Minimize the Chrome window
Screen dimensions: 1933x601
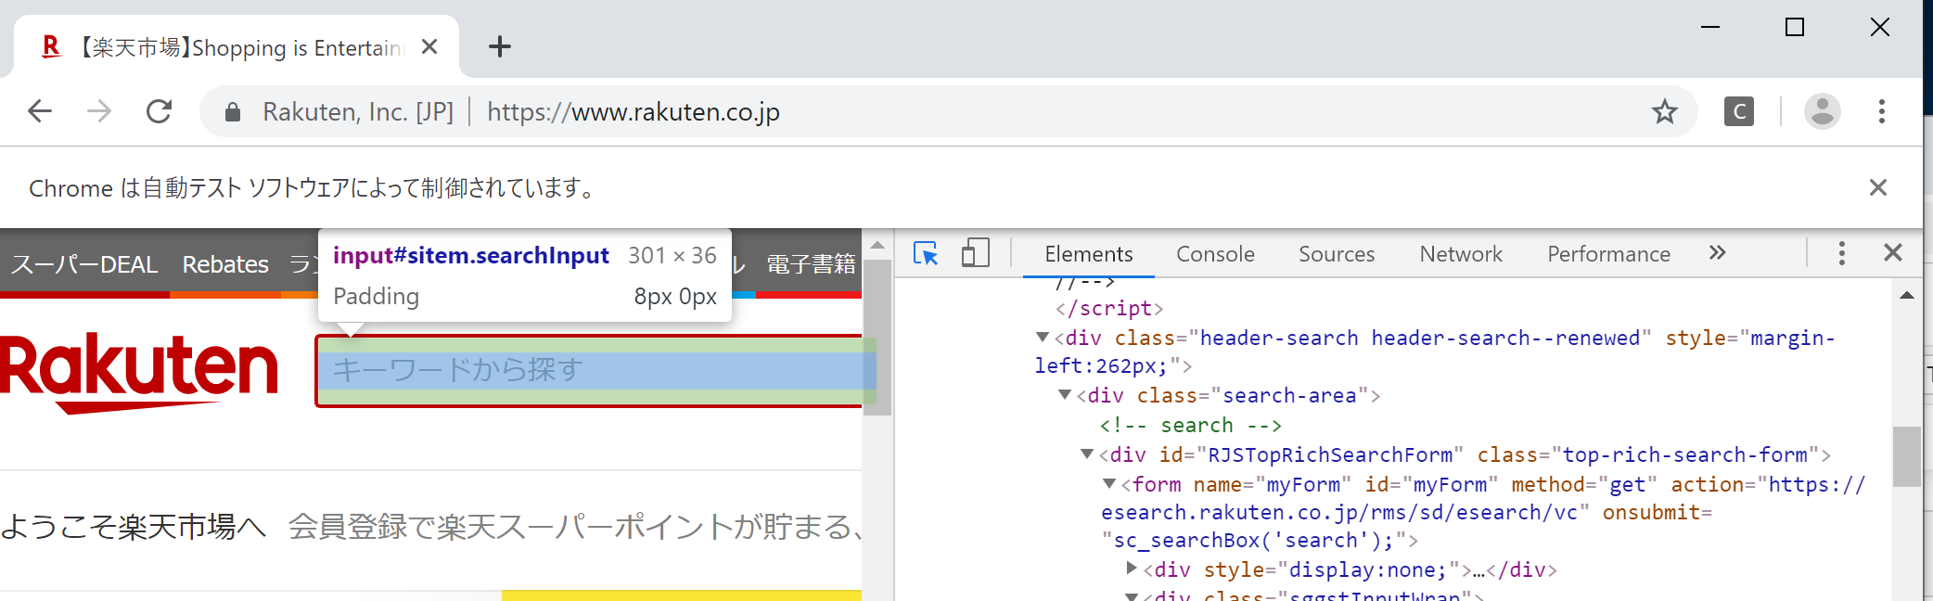click(1710, 28)
